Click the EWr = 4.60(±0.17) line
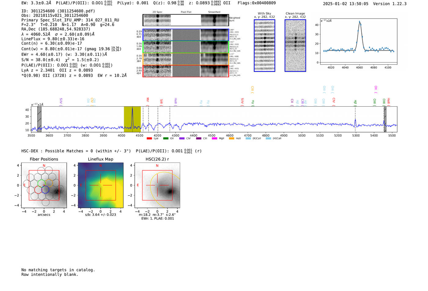Viewport: 428px width, 291px height. [64, 54]
